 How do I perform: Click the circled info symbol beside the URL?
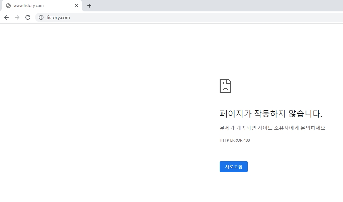point(41,17)
